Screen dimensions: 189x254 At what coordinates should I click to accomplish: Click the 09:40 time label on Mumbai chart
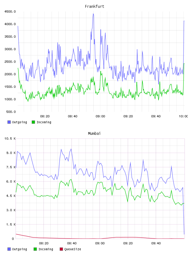[x=156, y=243]
